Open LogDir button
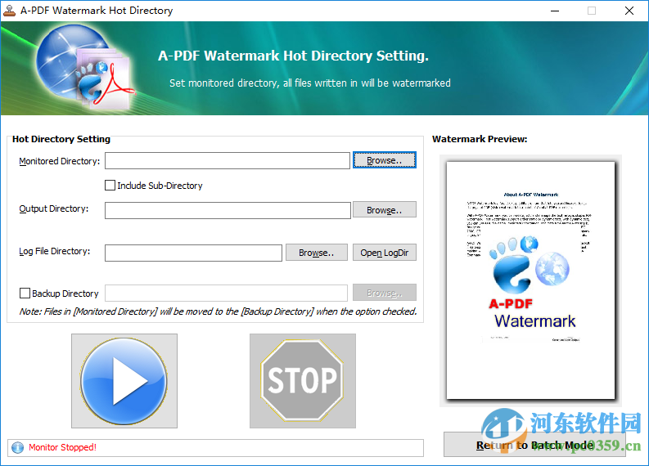The image size is (649, 466). [x=385, y=253]
